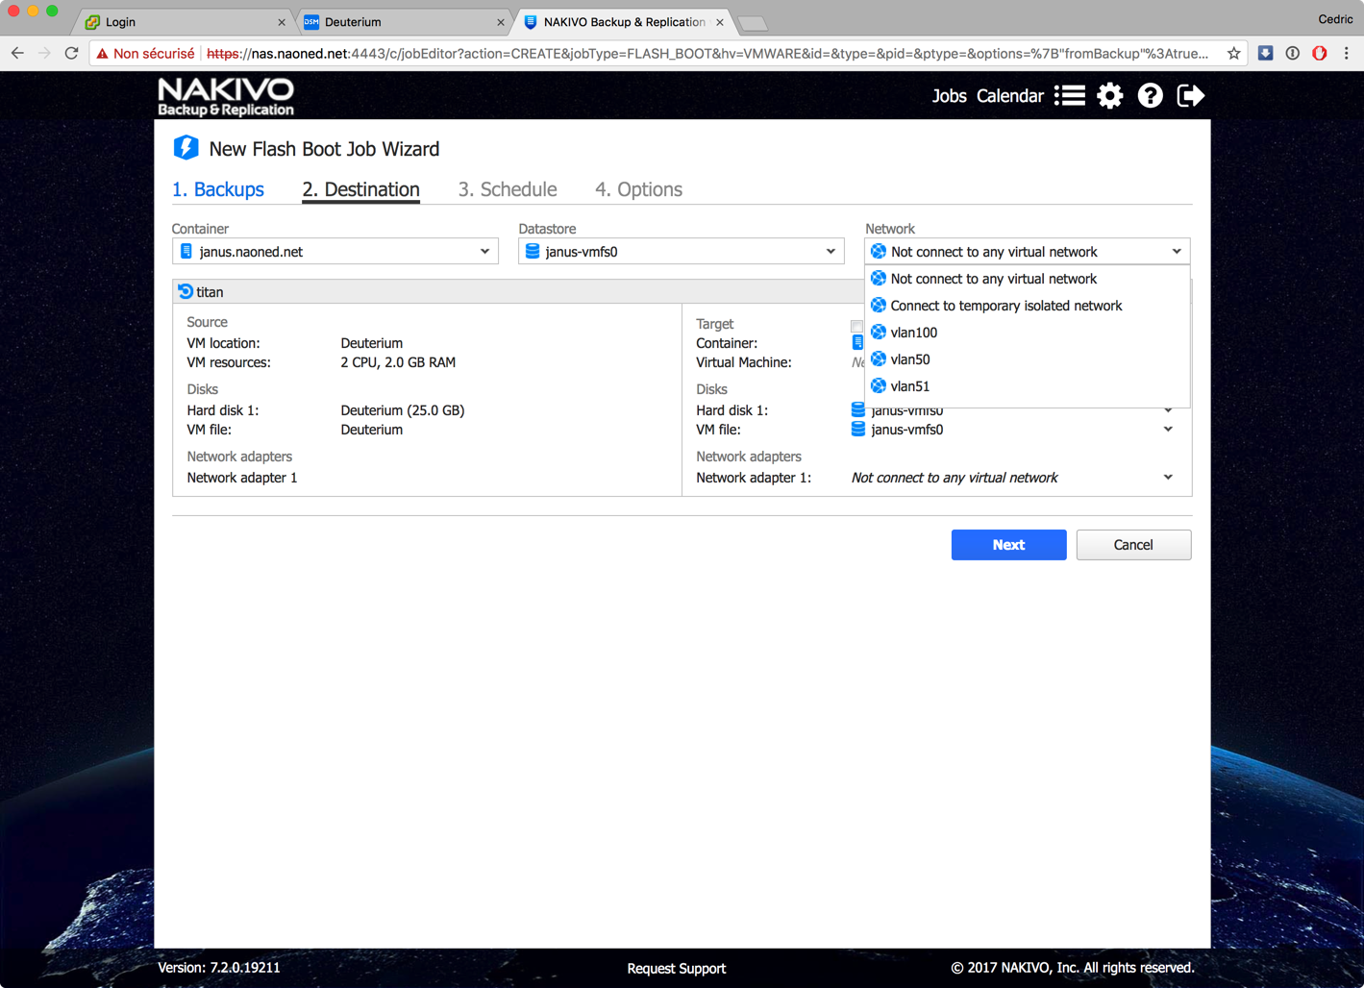Go back with the browser back arrow

[17, 54]
